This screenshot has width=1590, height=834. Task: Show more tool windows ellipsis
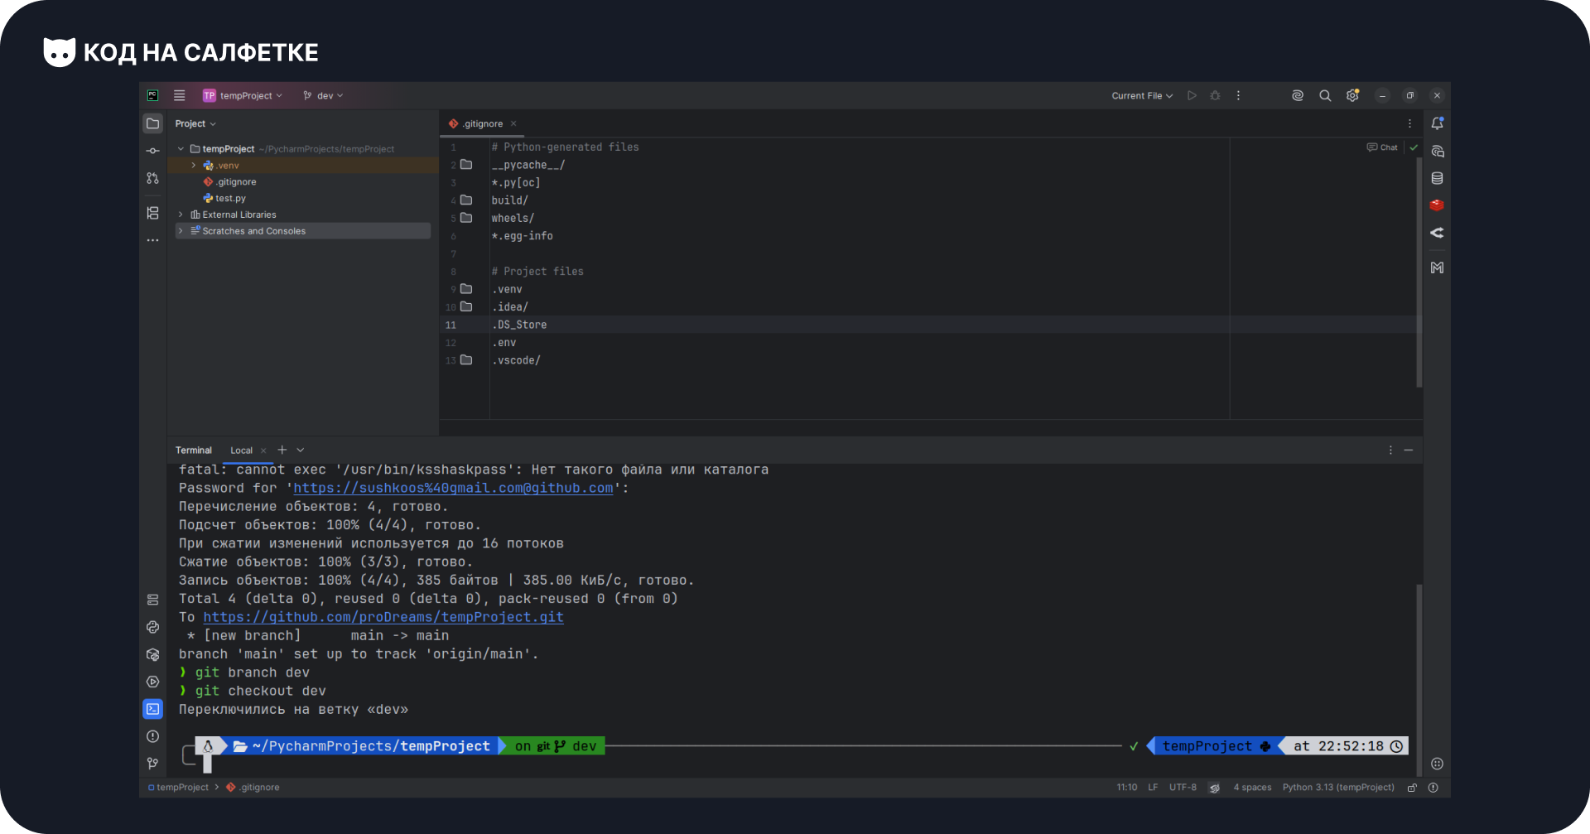(152, 240)
